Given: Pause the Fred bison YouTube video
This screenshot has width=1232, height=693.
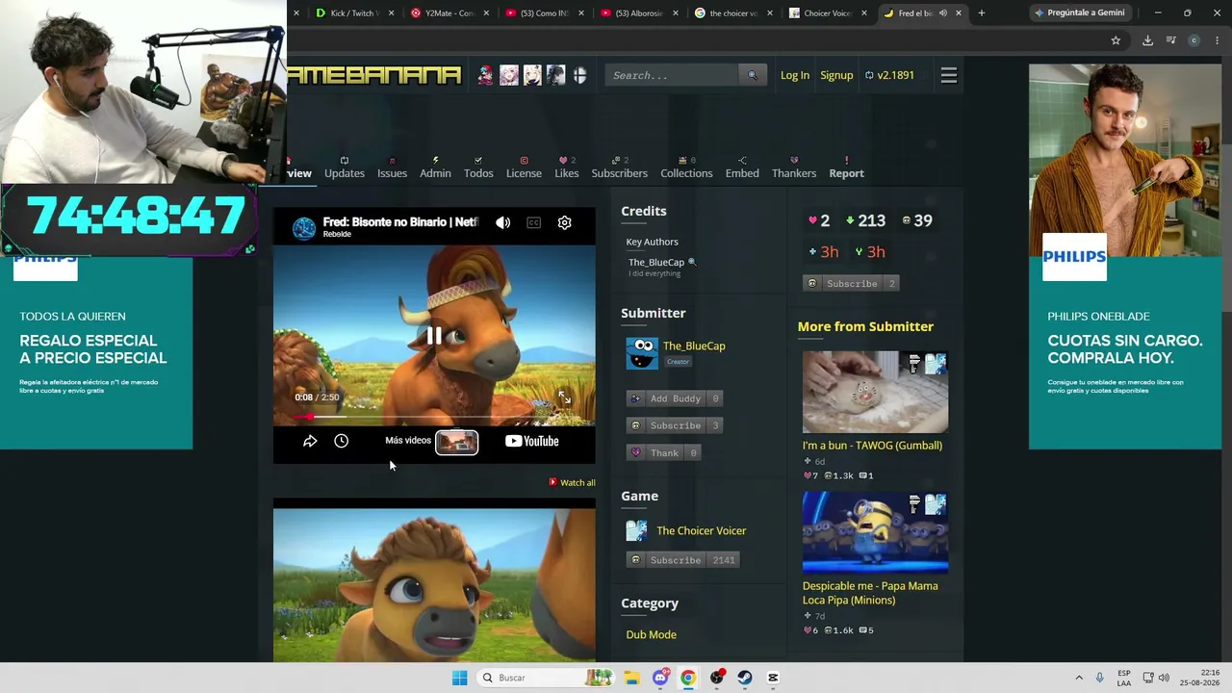Looking at the screenshot, I should 434,336.
